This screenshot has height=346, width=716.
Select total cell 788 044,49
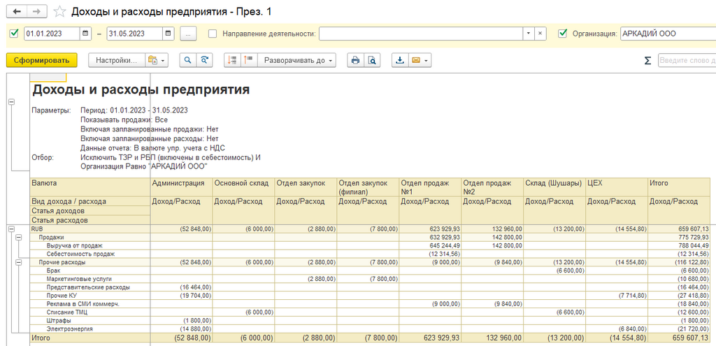click(x=678, y=245)
